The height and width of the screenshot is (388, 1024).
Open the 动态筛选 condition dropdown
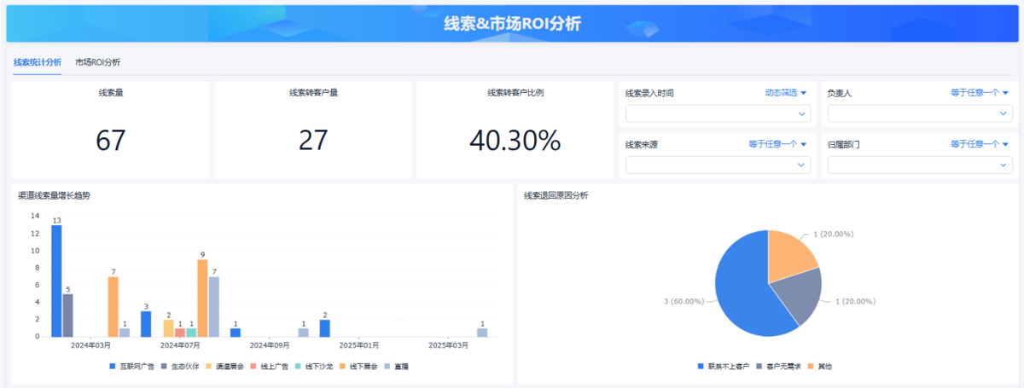[x=785, y=93]
